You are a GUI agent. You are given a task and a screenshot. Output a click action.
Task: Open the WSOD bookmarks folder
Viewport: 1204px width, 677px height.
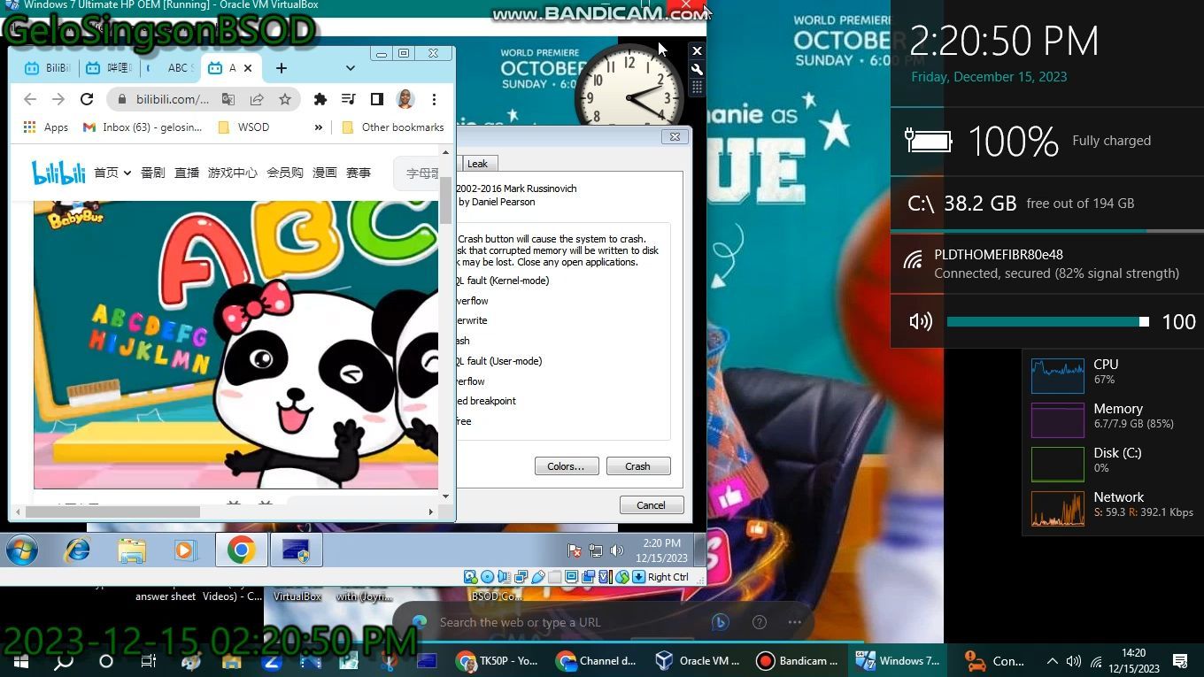pos(243,127)
